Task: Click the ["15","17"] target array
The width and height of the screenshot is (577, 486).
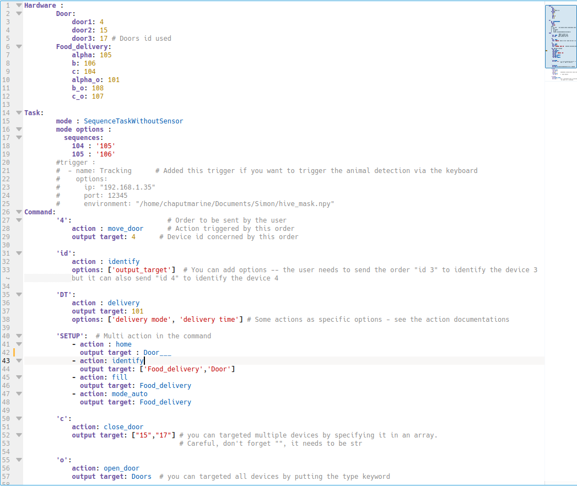Action: point(153,435)
